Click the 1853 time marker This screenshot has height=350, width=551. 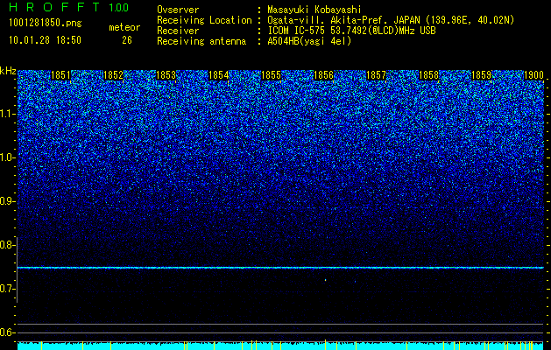[166, 75]
